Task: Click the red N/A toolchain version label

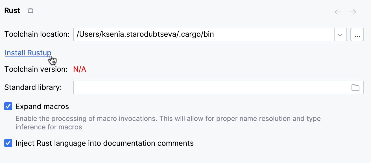Action: (80, 69)
